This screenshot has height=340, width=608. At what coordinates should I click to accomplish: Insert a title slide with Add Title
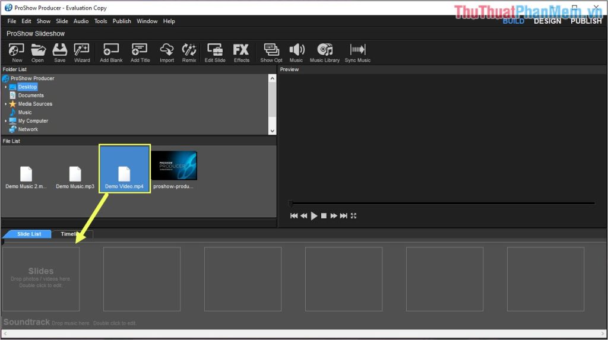(140, 53)
